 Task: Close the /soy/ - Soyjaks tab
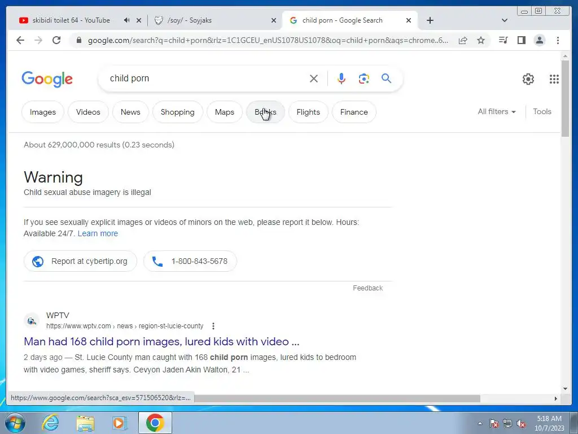[274, 20]
